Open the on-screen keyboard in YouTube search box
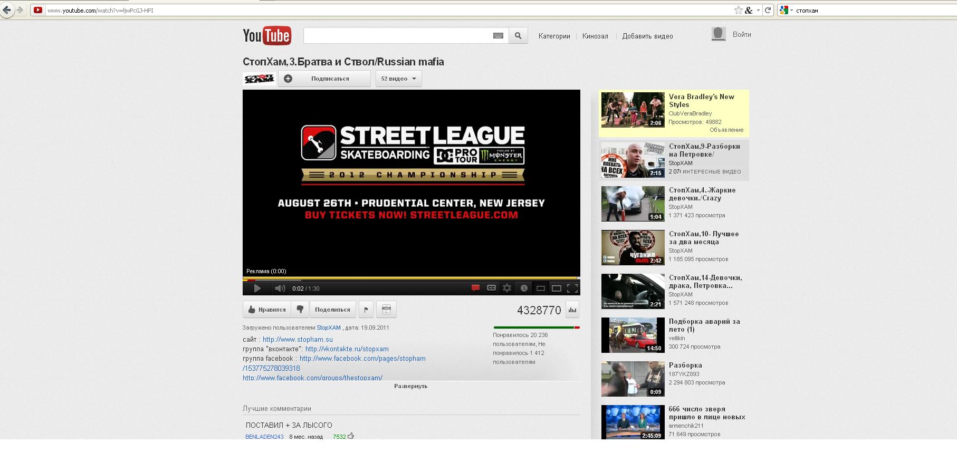Screen dimensions: 957x452 click(498, 36)
